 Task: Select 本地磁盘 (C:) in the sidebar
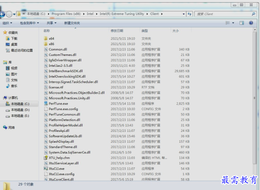(x=20, y=104)
